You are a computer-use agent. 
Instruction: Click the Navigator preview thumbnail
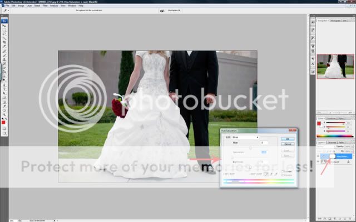pyautogui.click(x=335, y=67)
